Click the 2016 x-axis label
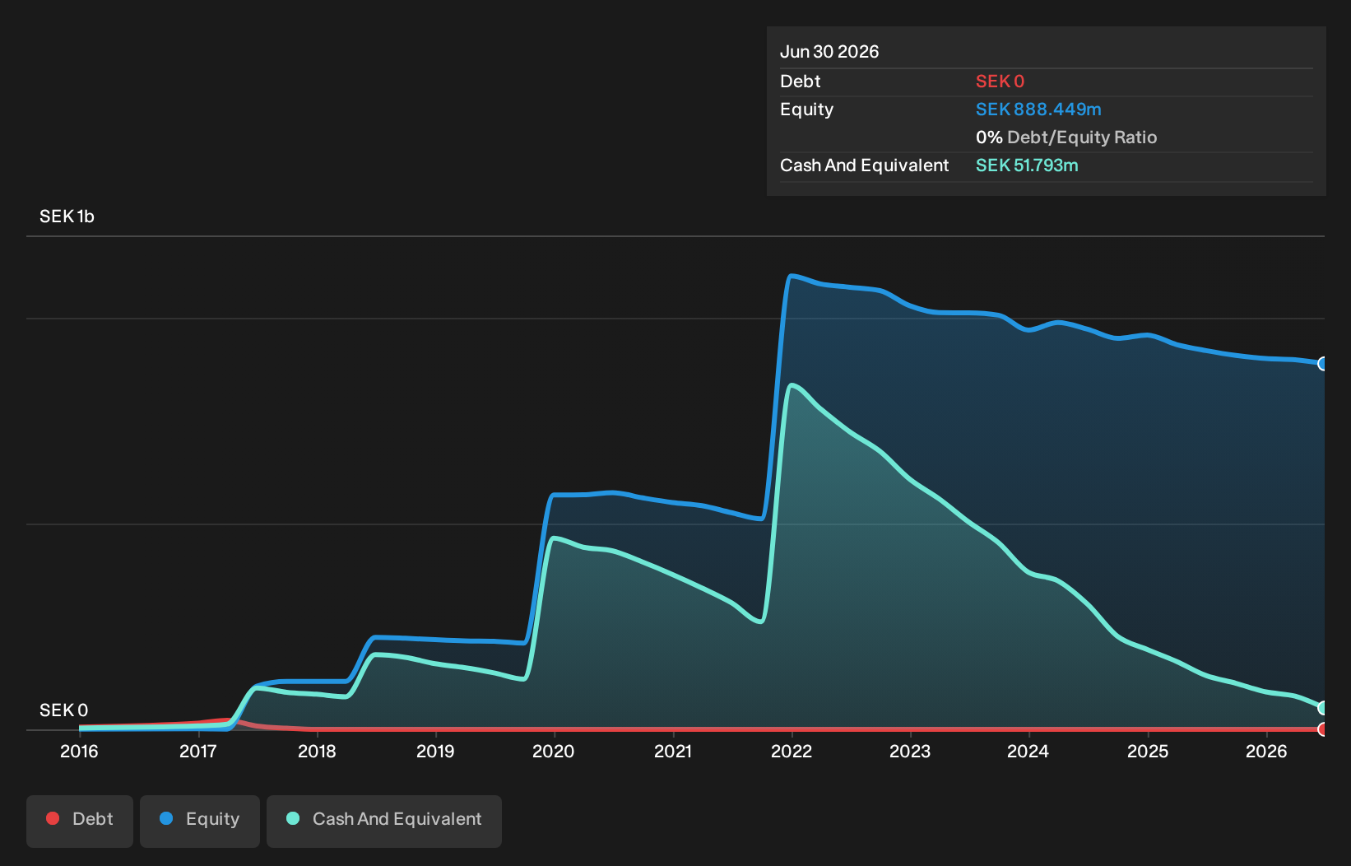 [x=79, y=752]
